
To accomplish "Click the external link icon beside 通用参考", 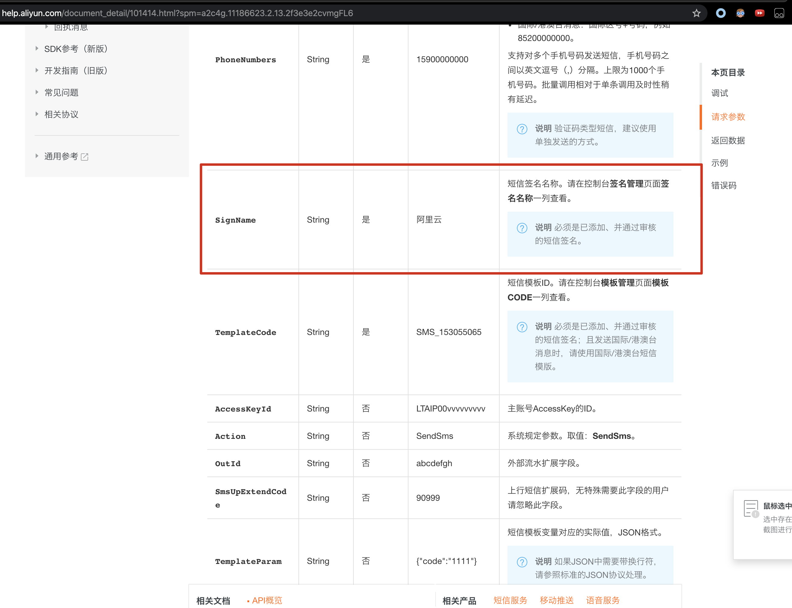I will tap(85, 157).
